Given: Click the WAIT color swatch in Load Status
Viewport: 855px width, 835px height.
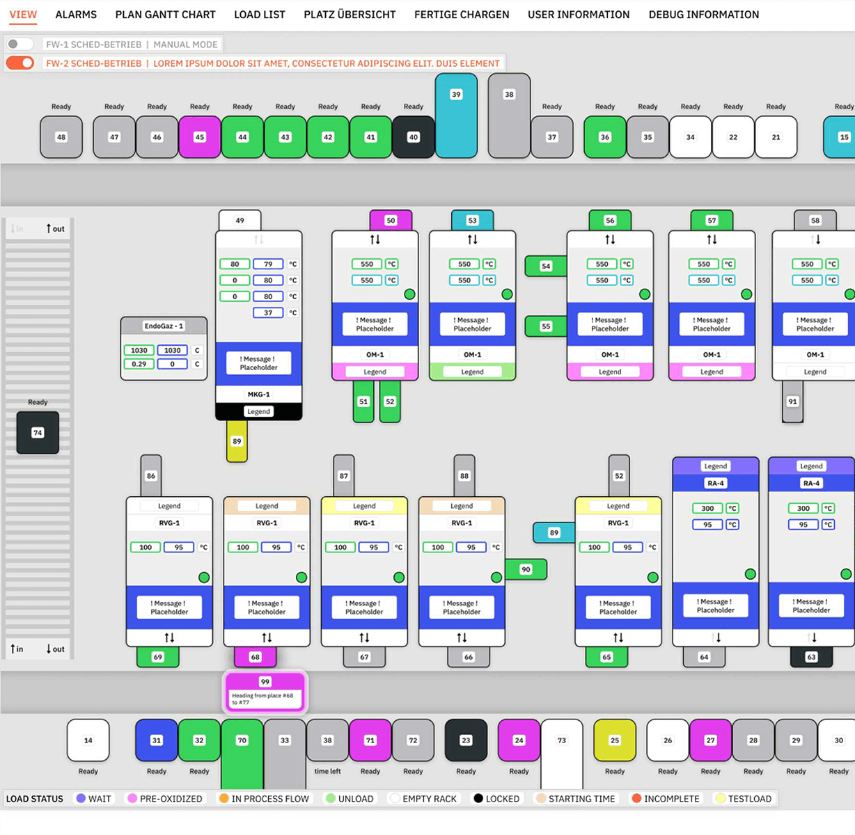Looking at the screenshot, I should point(81,798).
